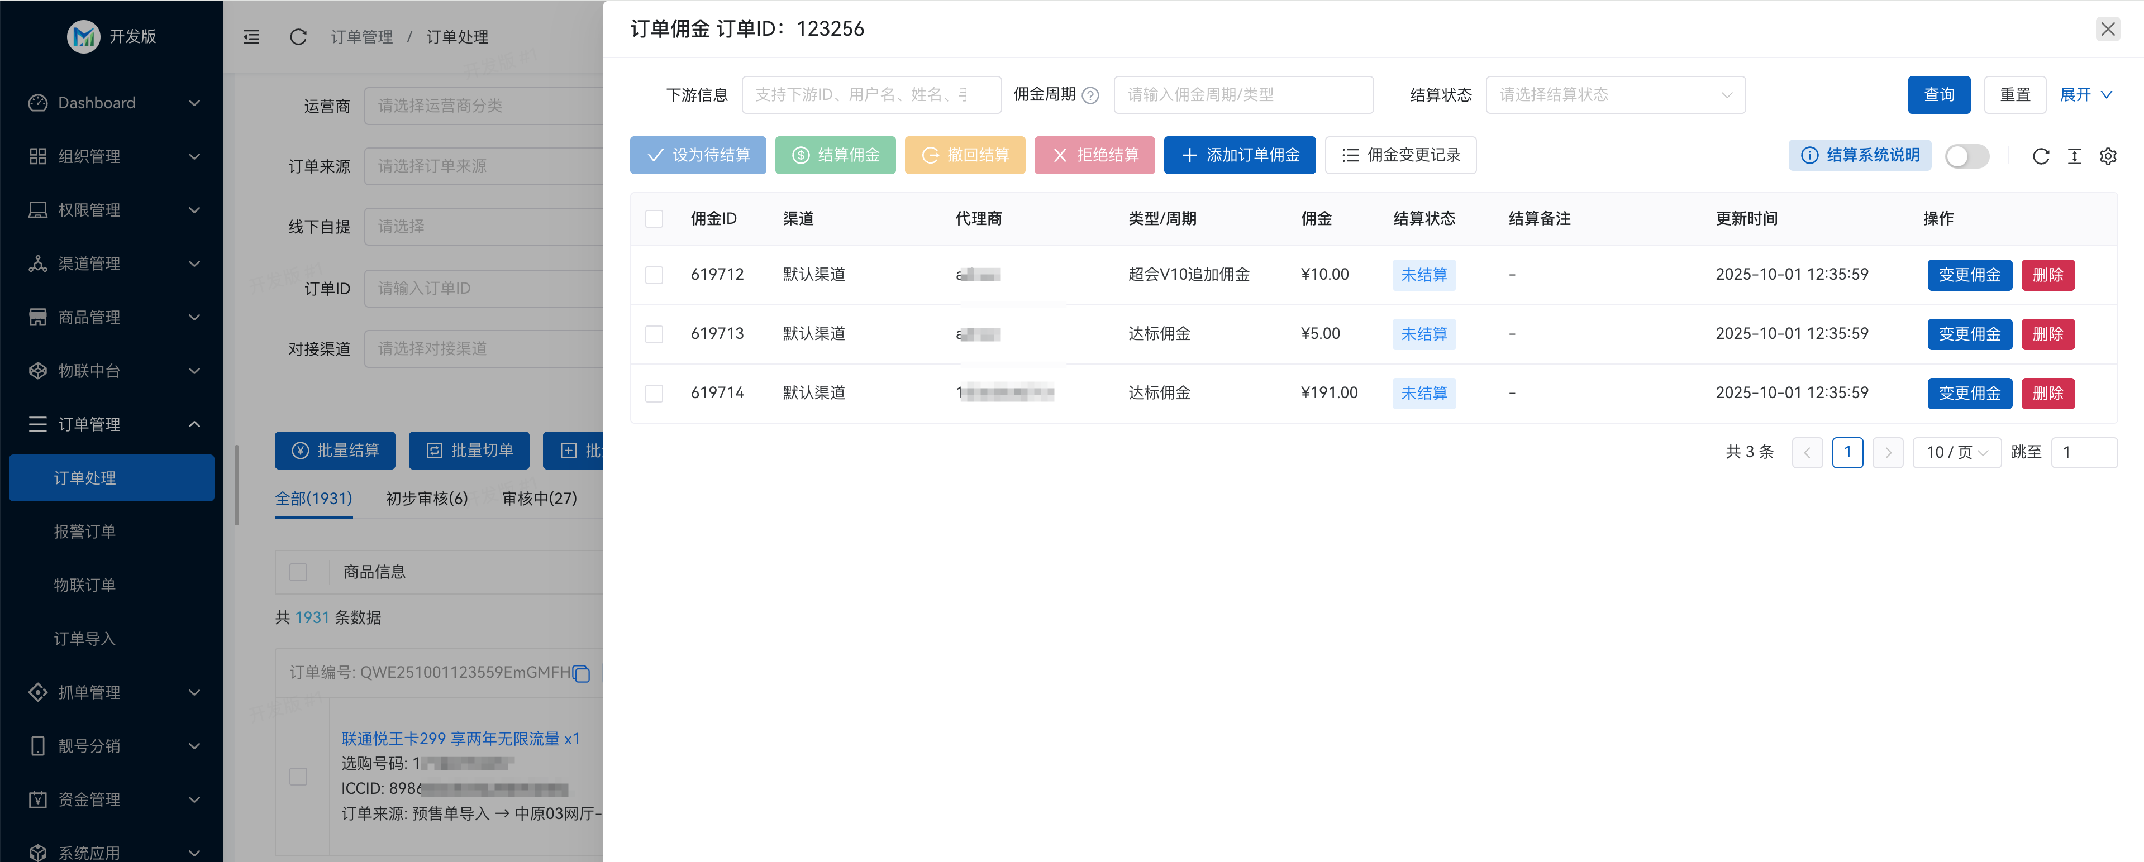Open the 结算状态 dropdown
The image size is (2144, 862).
(x=1614, y=95)
